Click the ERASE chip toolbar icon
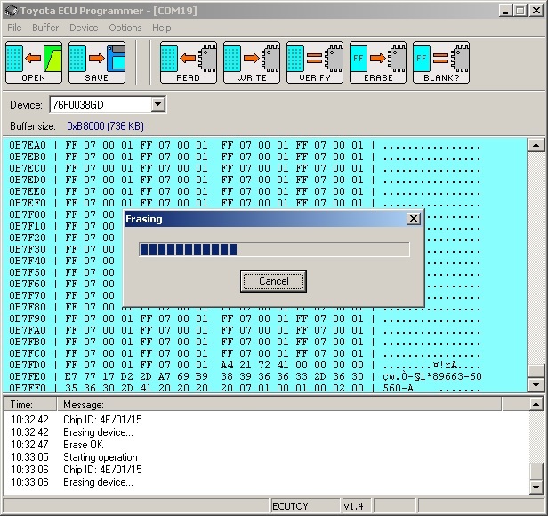 [x=377, y=62]
